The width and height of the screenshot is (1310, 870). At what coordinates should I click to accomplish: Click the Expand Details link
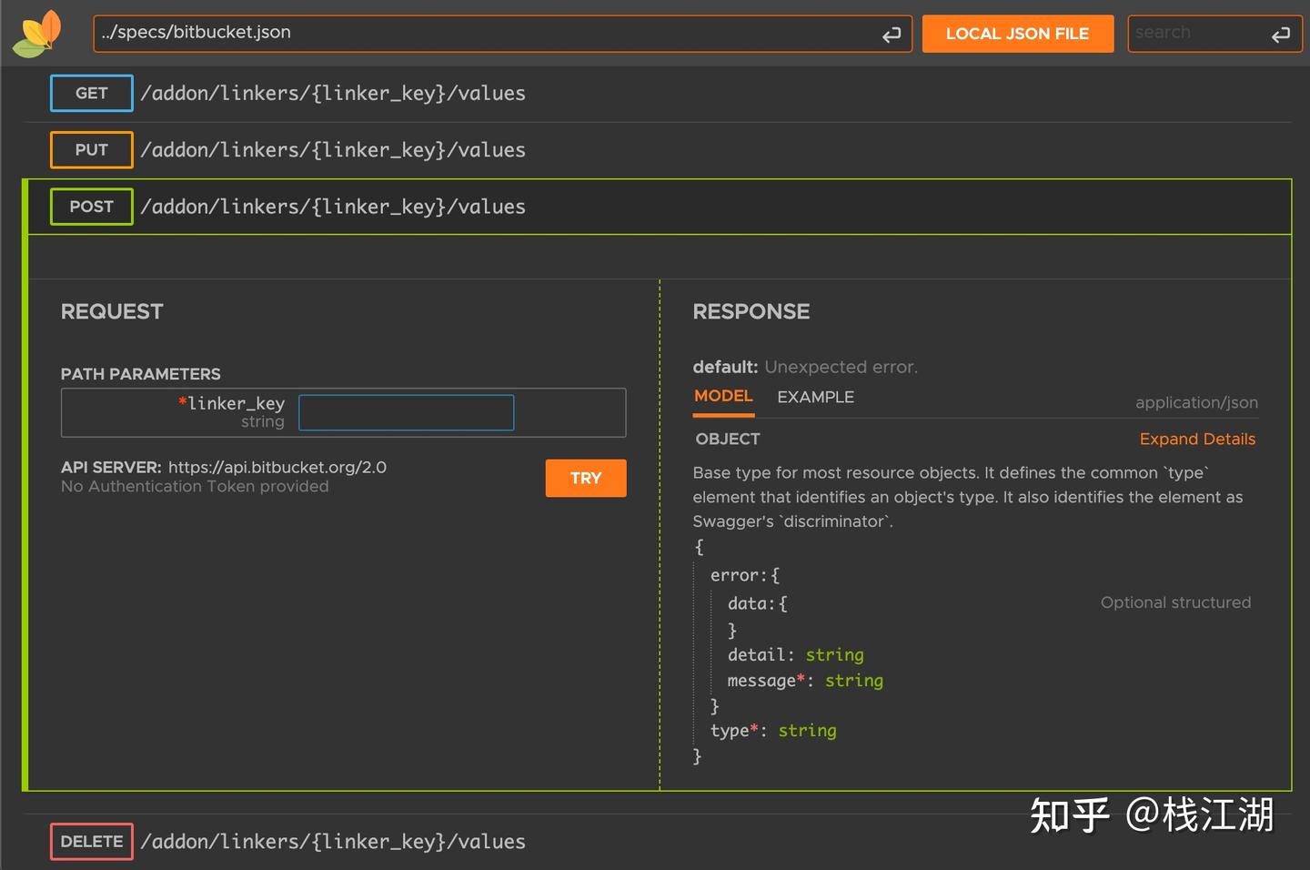pos(1197,440)
